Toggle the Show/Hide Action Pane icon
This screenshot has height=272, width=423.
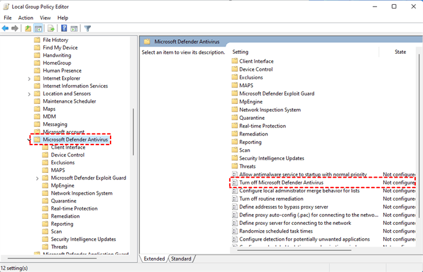click(x=74, y=28)
